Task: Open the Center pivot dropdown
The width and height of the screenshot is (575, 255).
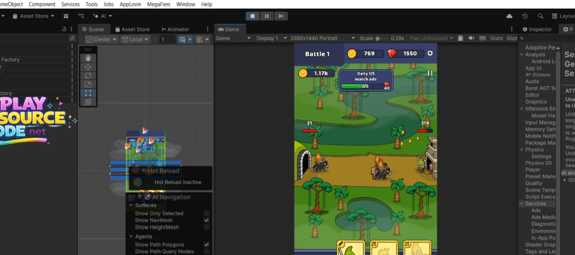Action: (101, 39)
